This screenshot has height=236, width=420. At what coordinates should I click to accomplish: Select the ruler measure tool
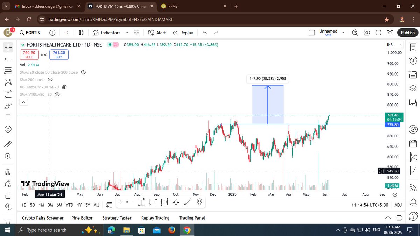tap(8, 144)
